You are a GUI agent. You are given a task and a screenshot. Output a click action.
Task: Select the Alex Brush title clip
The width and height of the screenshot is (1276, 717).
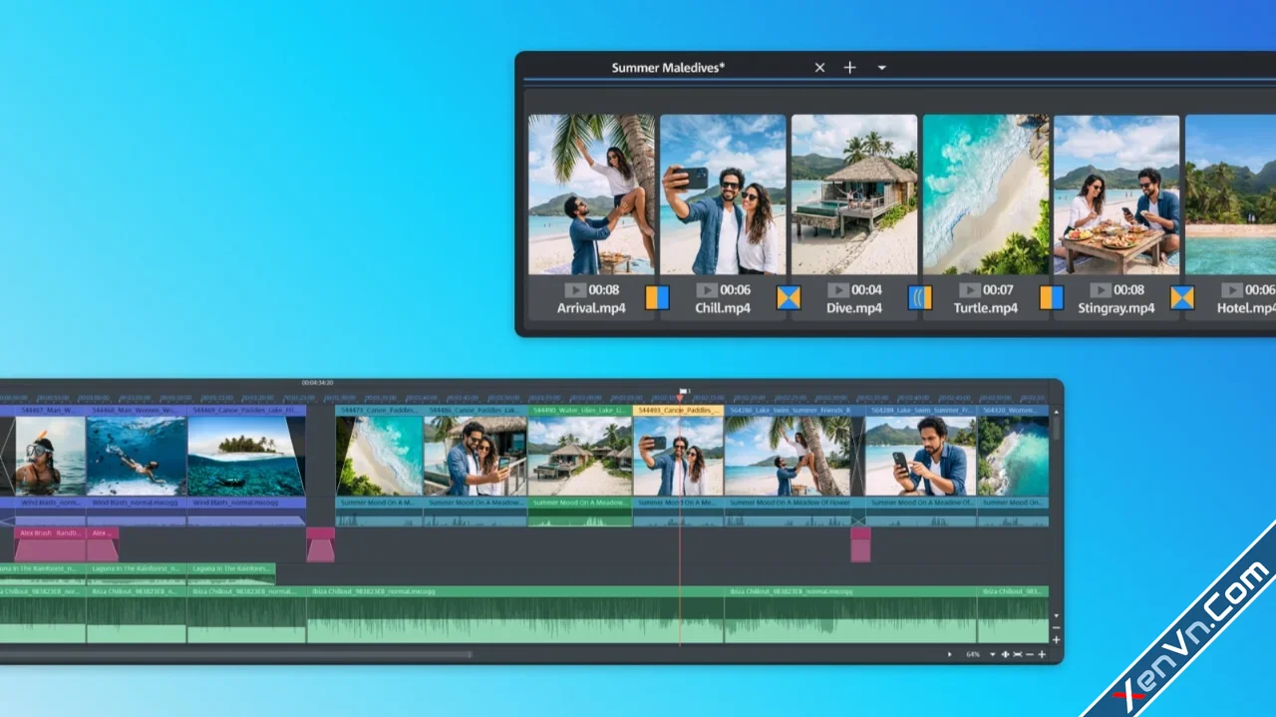coord(50,544)
